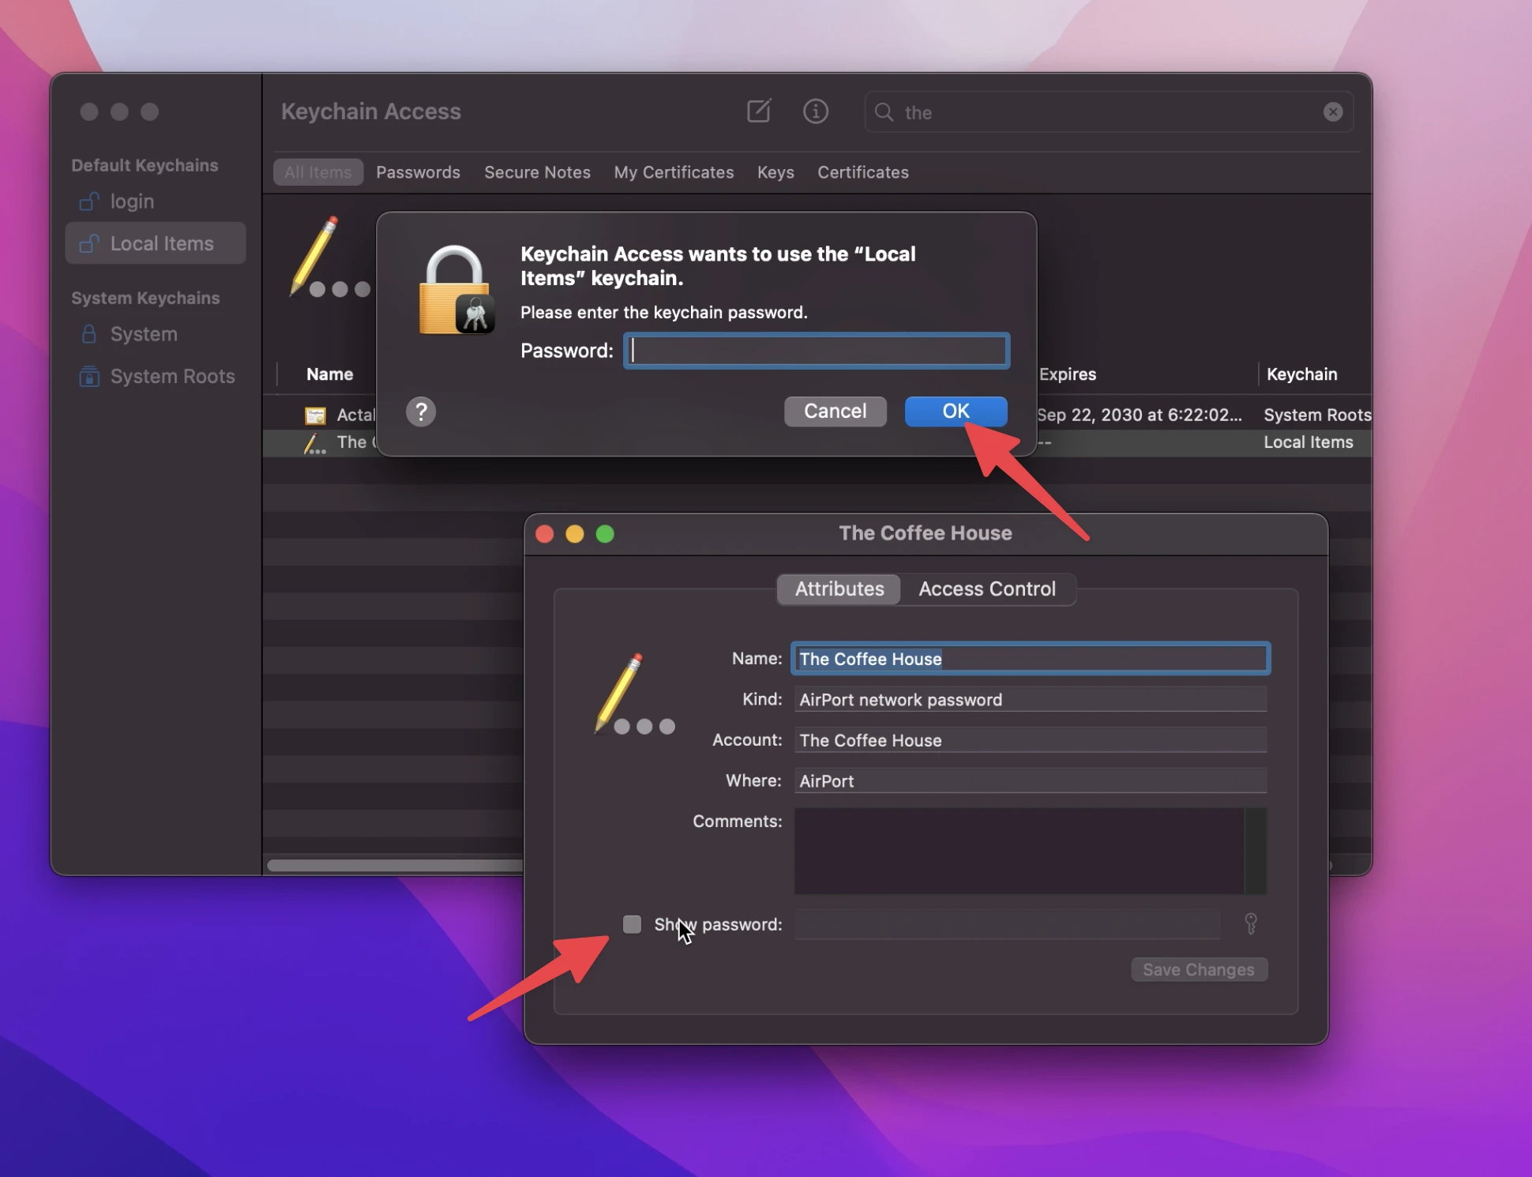Screen dimensions: 1532x1177
Task: Enable the Show password checkbox
Action: coord(632,924)
